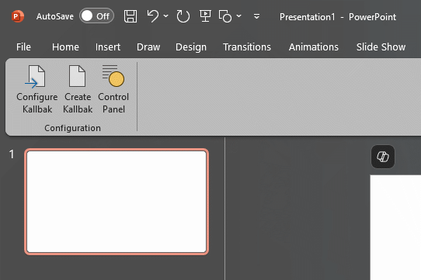Open Customize Quick Access Toolbar menu
The height and width of the screenshot is (280, 421).
[256, 16]
